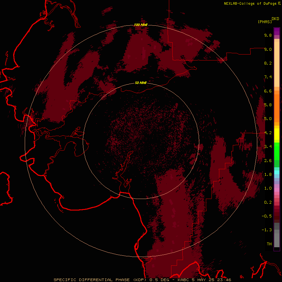
Task: Click the 4.2 color scale value
Action: [268, 133]
